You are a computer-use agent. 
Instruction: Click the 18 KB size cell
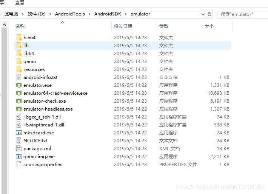[x=223, y=149]
